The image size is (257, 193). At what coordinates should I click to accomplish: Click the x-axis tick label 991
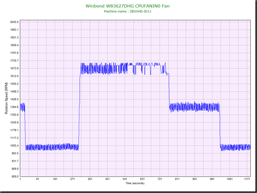(212, 179)
